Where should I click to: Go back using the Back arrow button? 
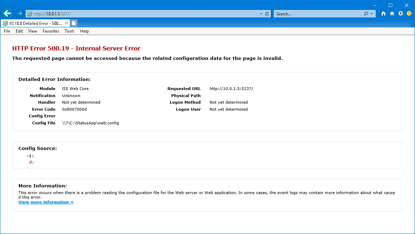[x=7, y=13]
